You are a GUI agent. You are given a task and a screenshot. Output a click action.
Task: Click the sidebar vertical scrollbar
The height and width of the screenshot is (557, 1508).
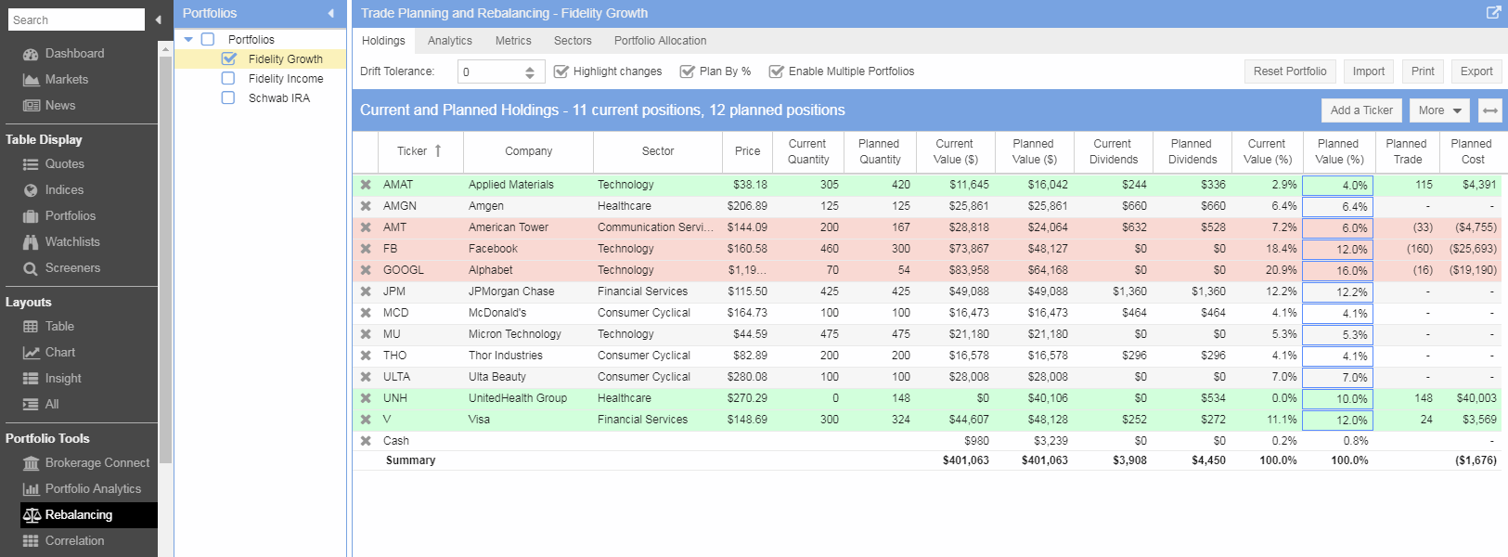(x=165, y=260)
